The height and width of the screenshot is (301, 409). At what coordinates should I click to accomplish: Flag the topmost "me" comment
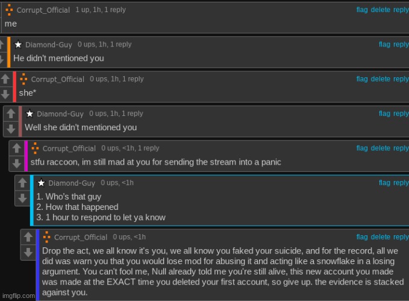coord(361,10)
